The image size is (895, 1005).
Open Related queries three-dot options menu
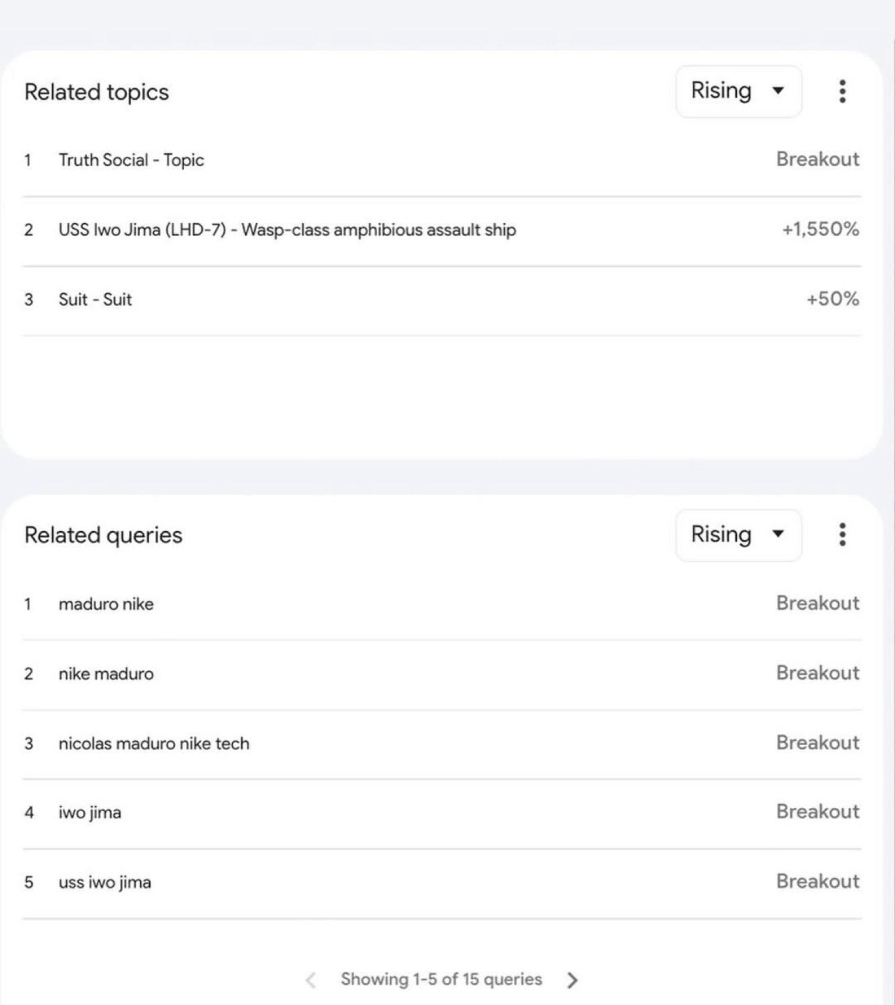pos(842,535)
